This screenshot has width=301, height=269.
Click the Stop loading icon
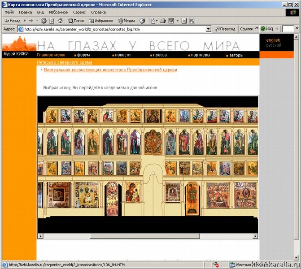point(44,21)
